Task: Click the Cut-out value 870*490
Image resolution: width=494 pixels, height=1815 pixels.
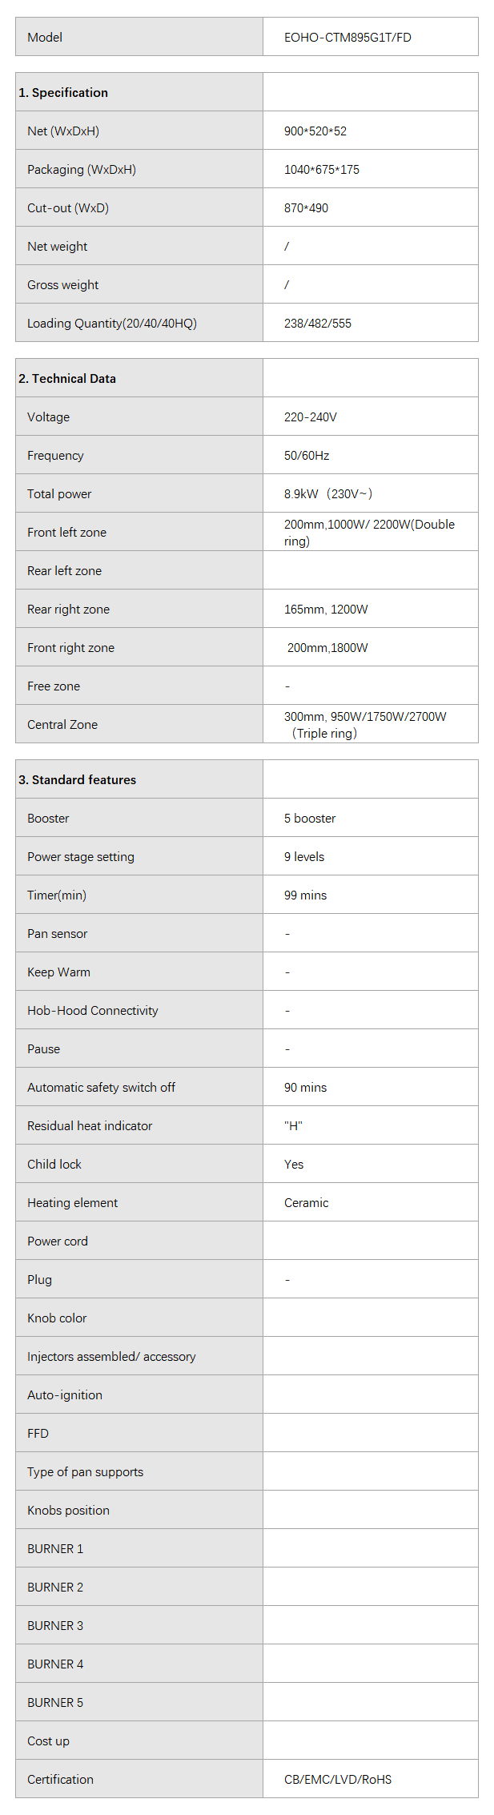Action: [306, 208]
